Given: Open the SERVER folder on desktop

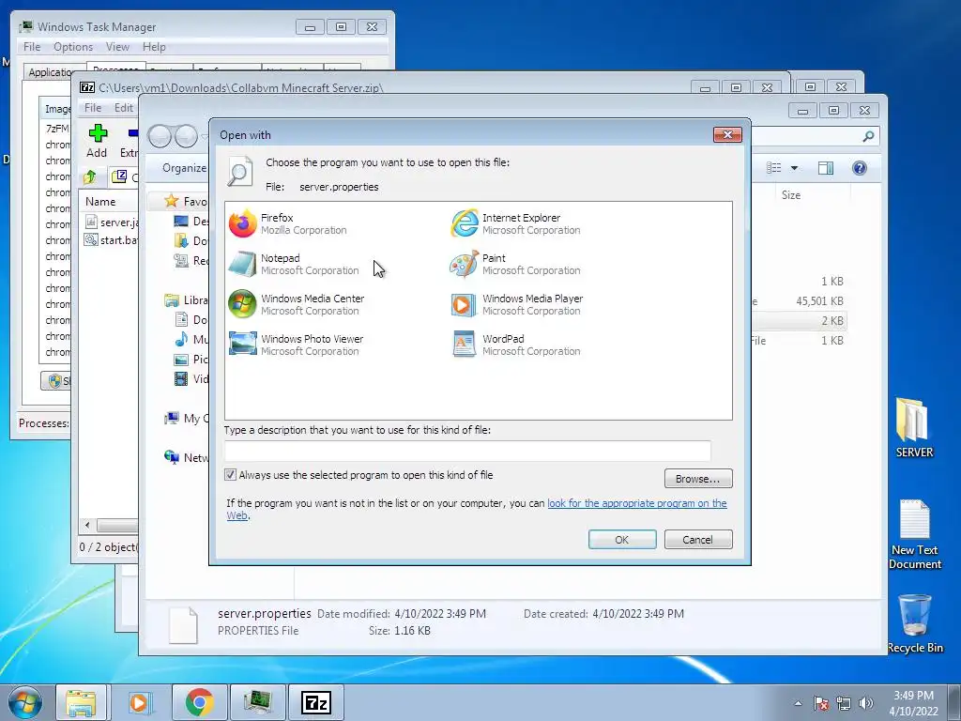Looking at the screenshot, I should click(x=914, y=427).
